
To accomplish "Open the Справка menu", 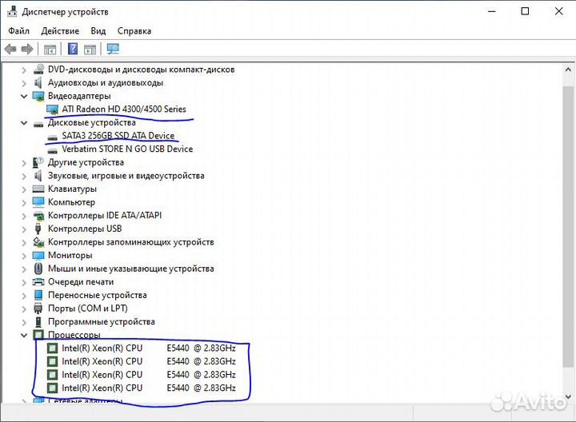I will coord(134,31).
